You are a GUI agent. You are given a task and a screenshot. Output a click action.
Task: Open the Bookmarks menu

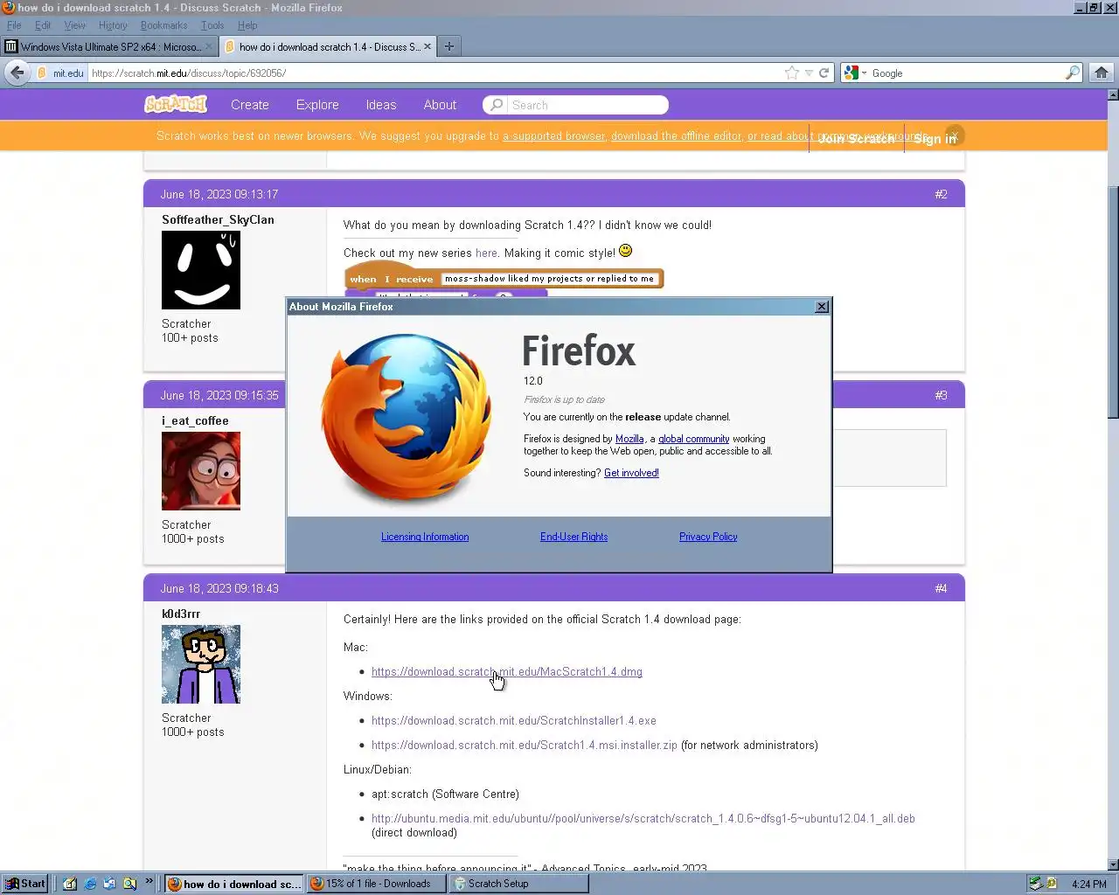coord(163,25)
